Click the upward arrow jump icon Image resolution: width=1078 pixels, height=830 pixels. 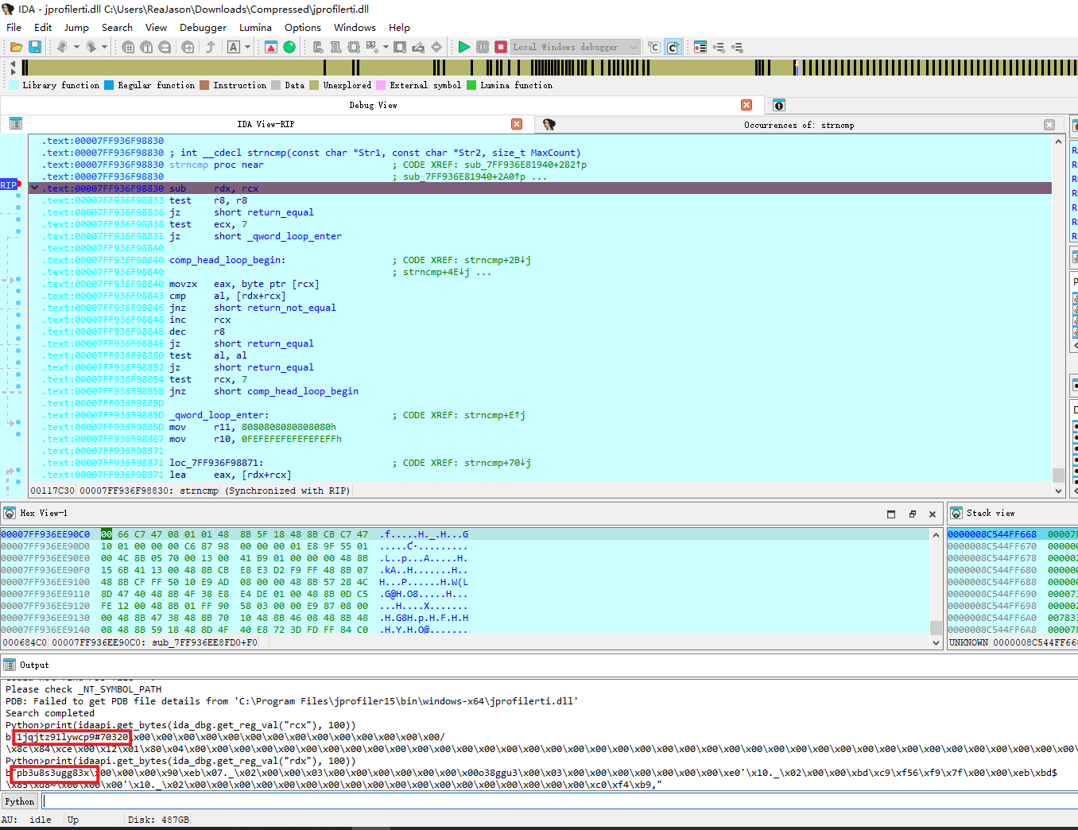tap(211, 47)
